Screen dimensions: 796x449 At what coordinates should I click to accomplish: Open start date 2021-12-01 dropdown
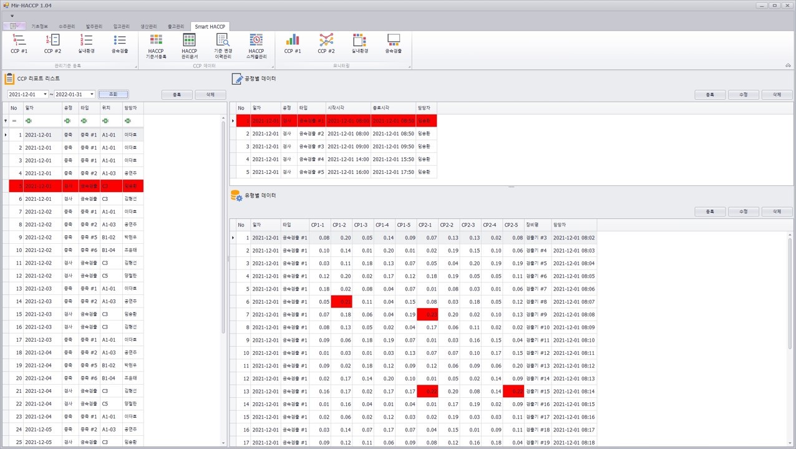(x=45, y=94)
